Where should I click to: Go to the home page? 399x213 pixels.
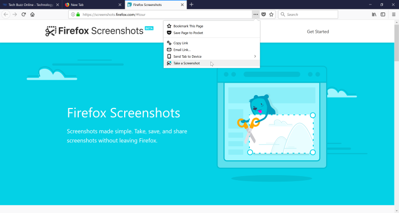click(32, 14)
